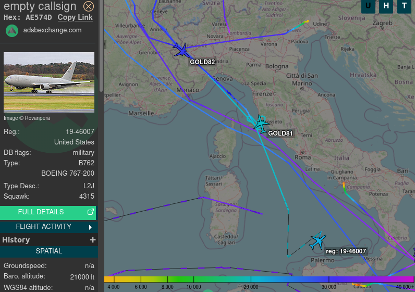Click the squawk value 4315
This screenshot has height=292, width=415.
87,197
